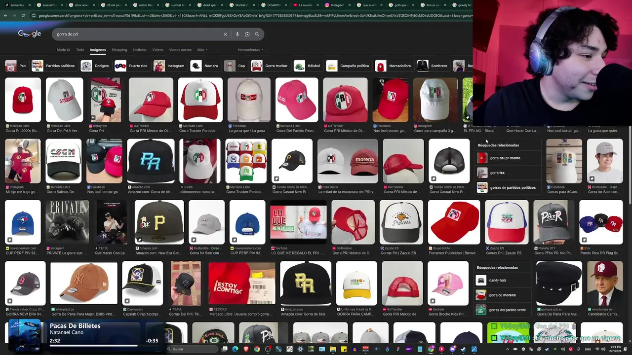Open Google Chrome from the taskbar
The image size is (632, 355).
pyautogui.click(x=257, y=349)
